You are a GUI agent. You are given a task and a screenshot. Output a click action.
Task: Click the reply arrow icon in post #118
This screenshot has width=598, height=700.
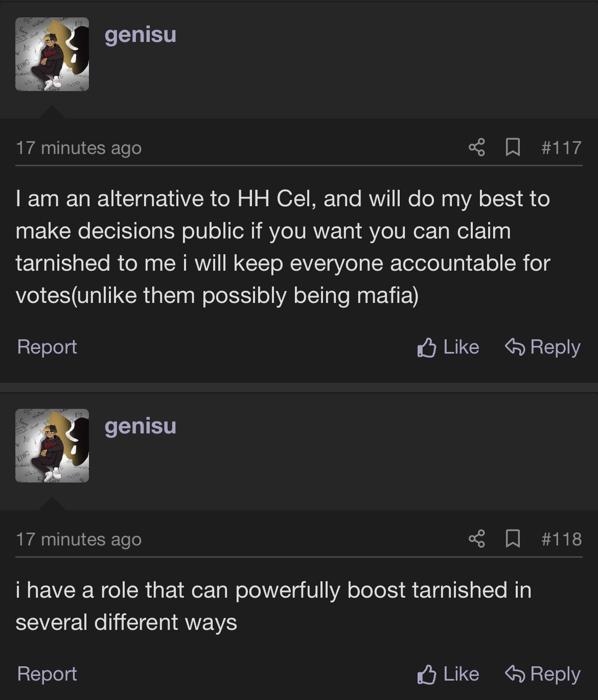tap(515, 674)
